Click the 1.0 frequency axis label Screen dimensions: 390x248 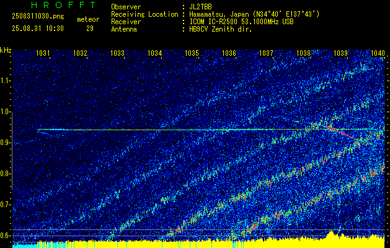click(5, 112)
